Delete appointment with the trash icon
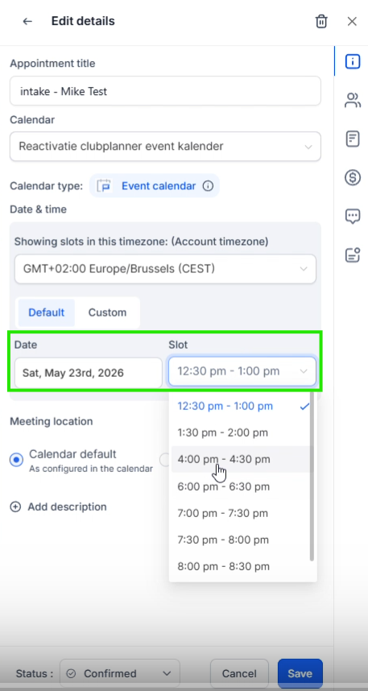 pos(321,21)
